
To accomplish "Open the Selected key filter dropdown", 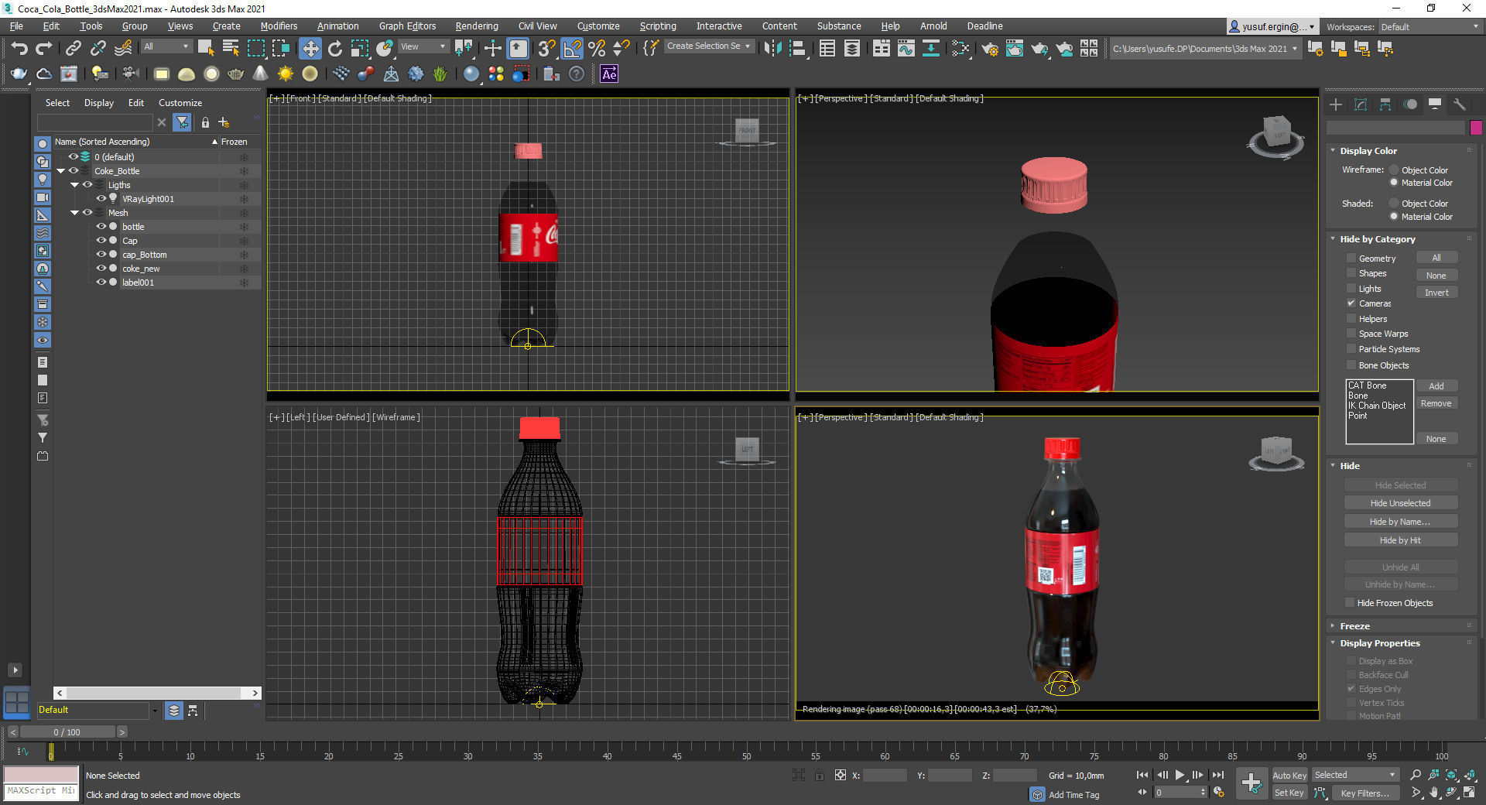I will [1355, 775].
